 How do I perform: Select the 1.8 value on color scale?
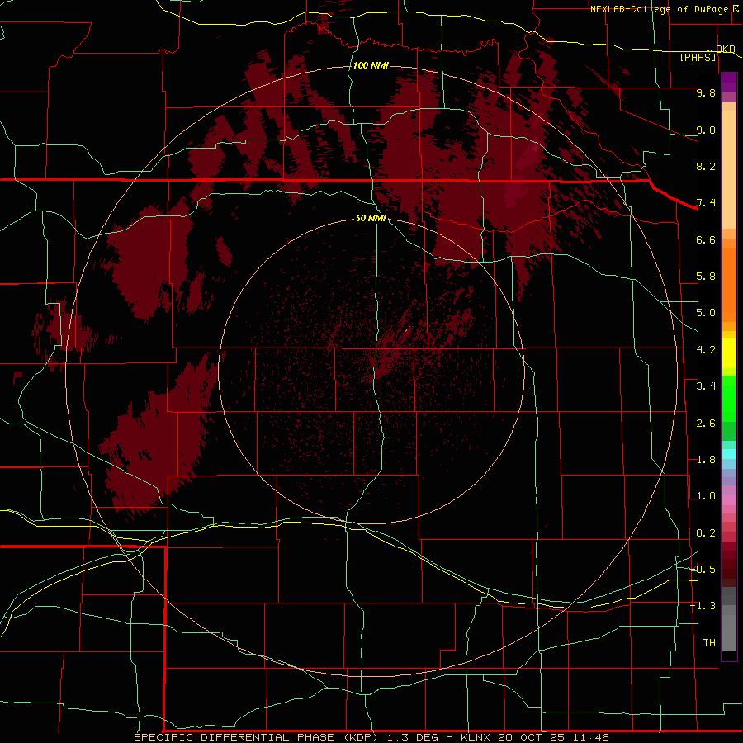[706, 460]
